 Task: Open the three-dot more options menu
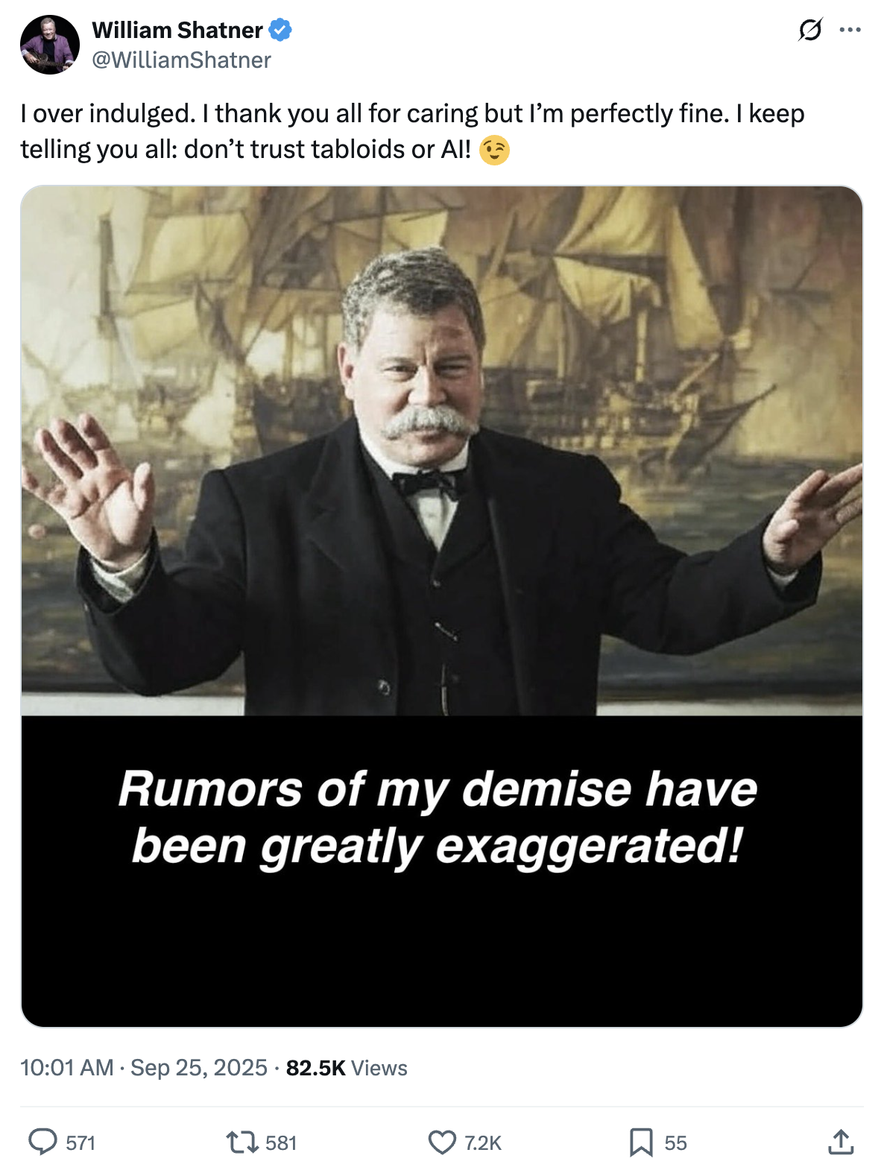pyautogui.click(x=850, y=30)
